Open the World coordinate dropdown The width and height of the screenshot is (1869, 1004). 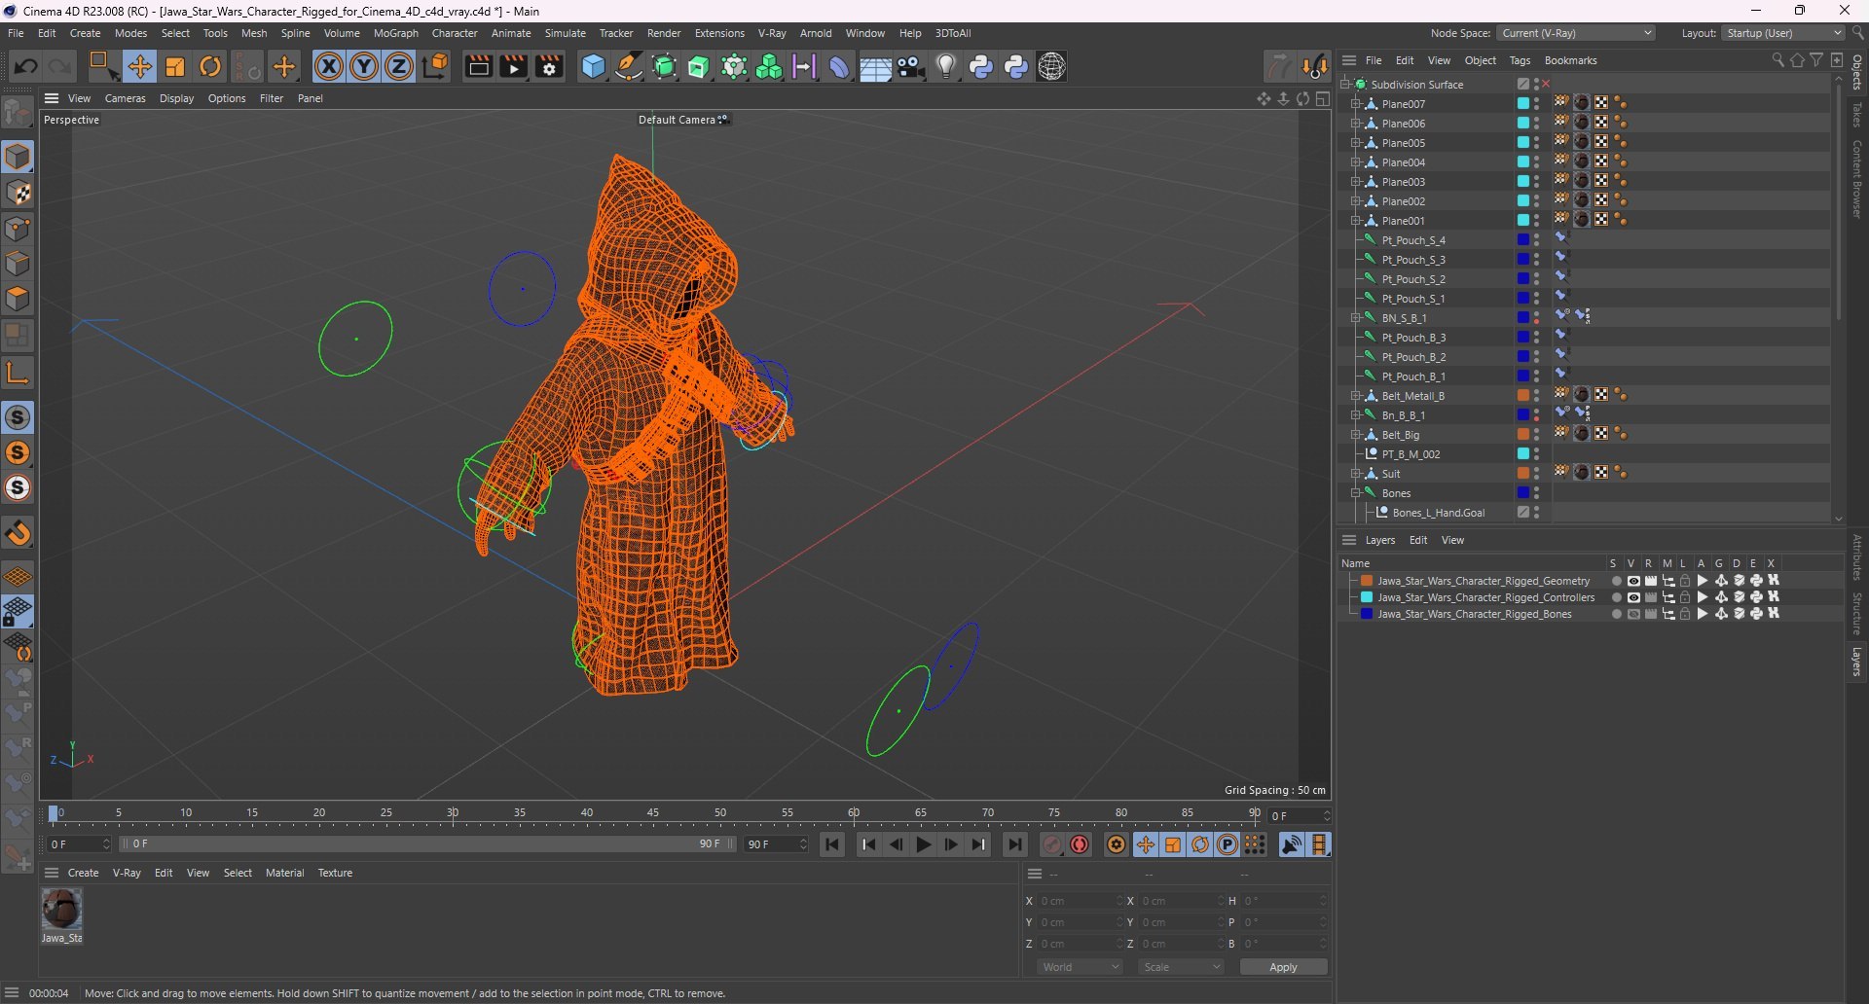(x=1080, y=967)
